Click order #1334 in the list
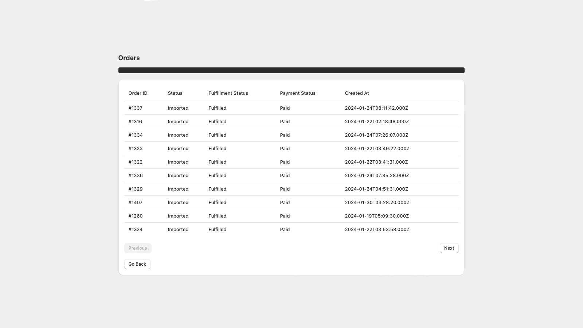 [135, 135]
